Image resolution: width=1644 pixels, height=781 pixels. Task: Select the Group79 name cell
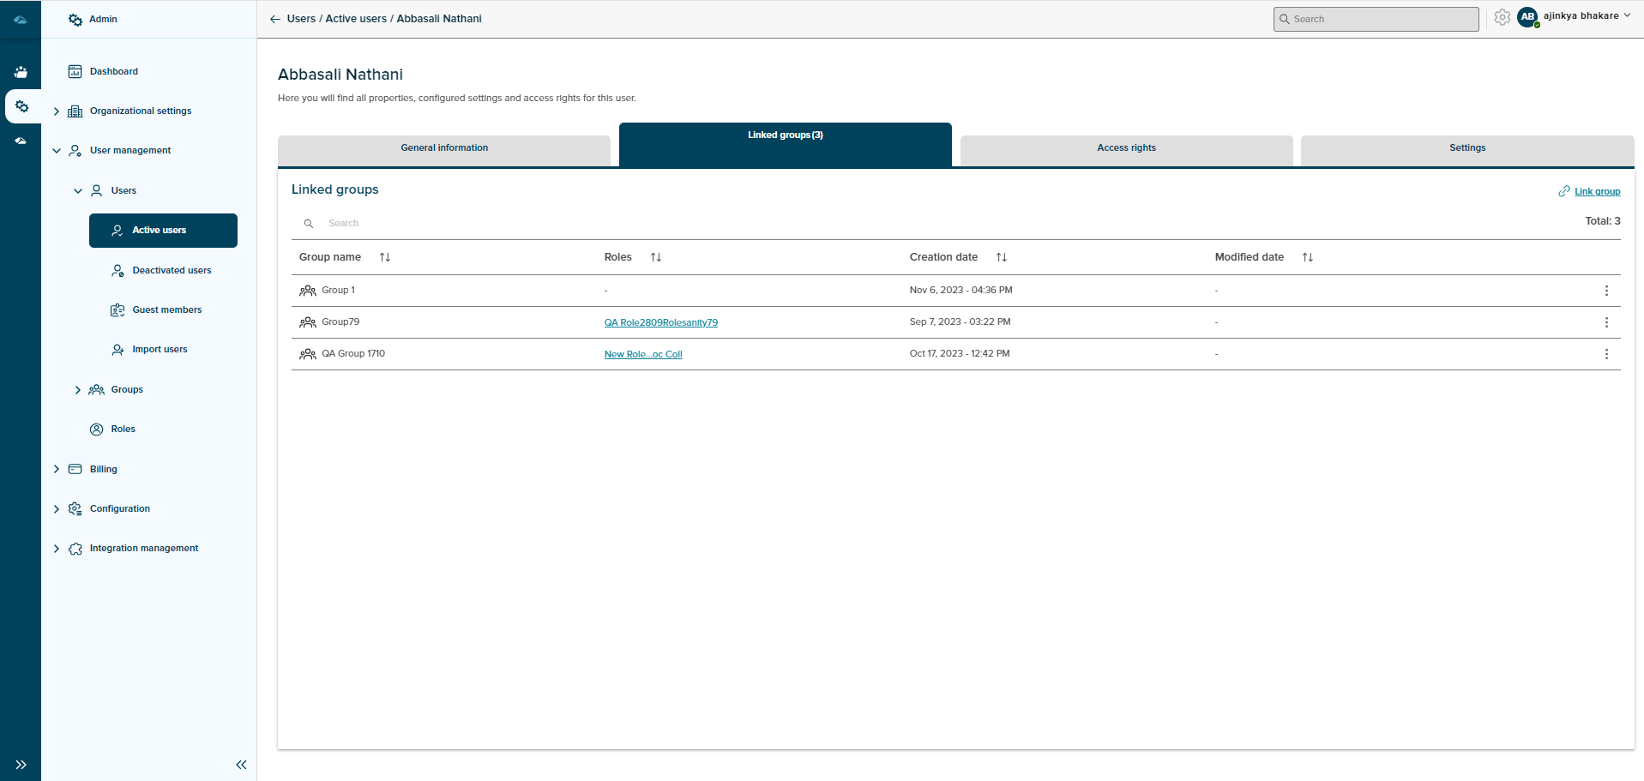340,322
